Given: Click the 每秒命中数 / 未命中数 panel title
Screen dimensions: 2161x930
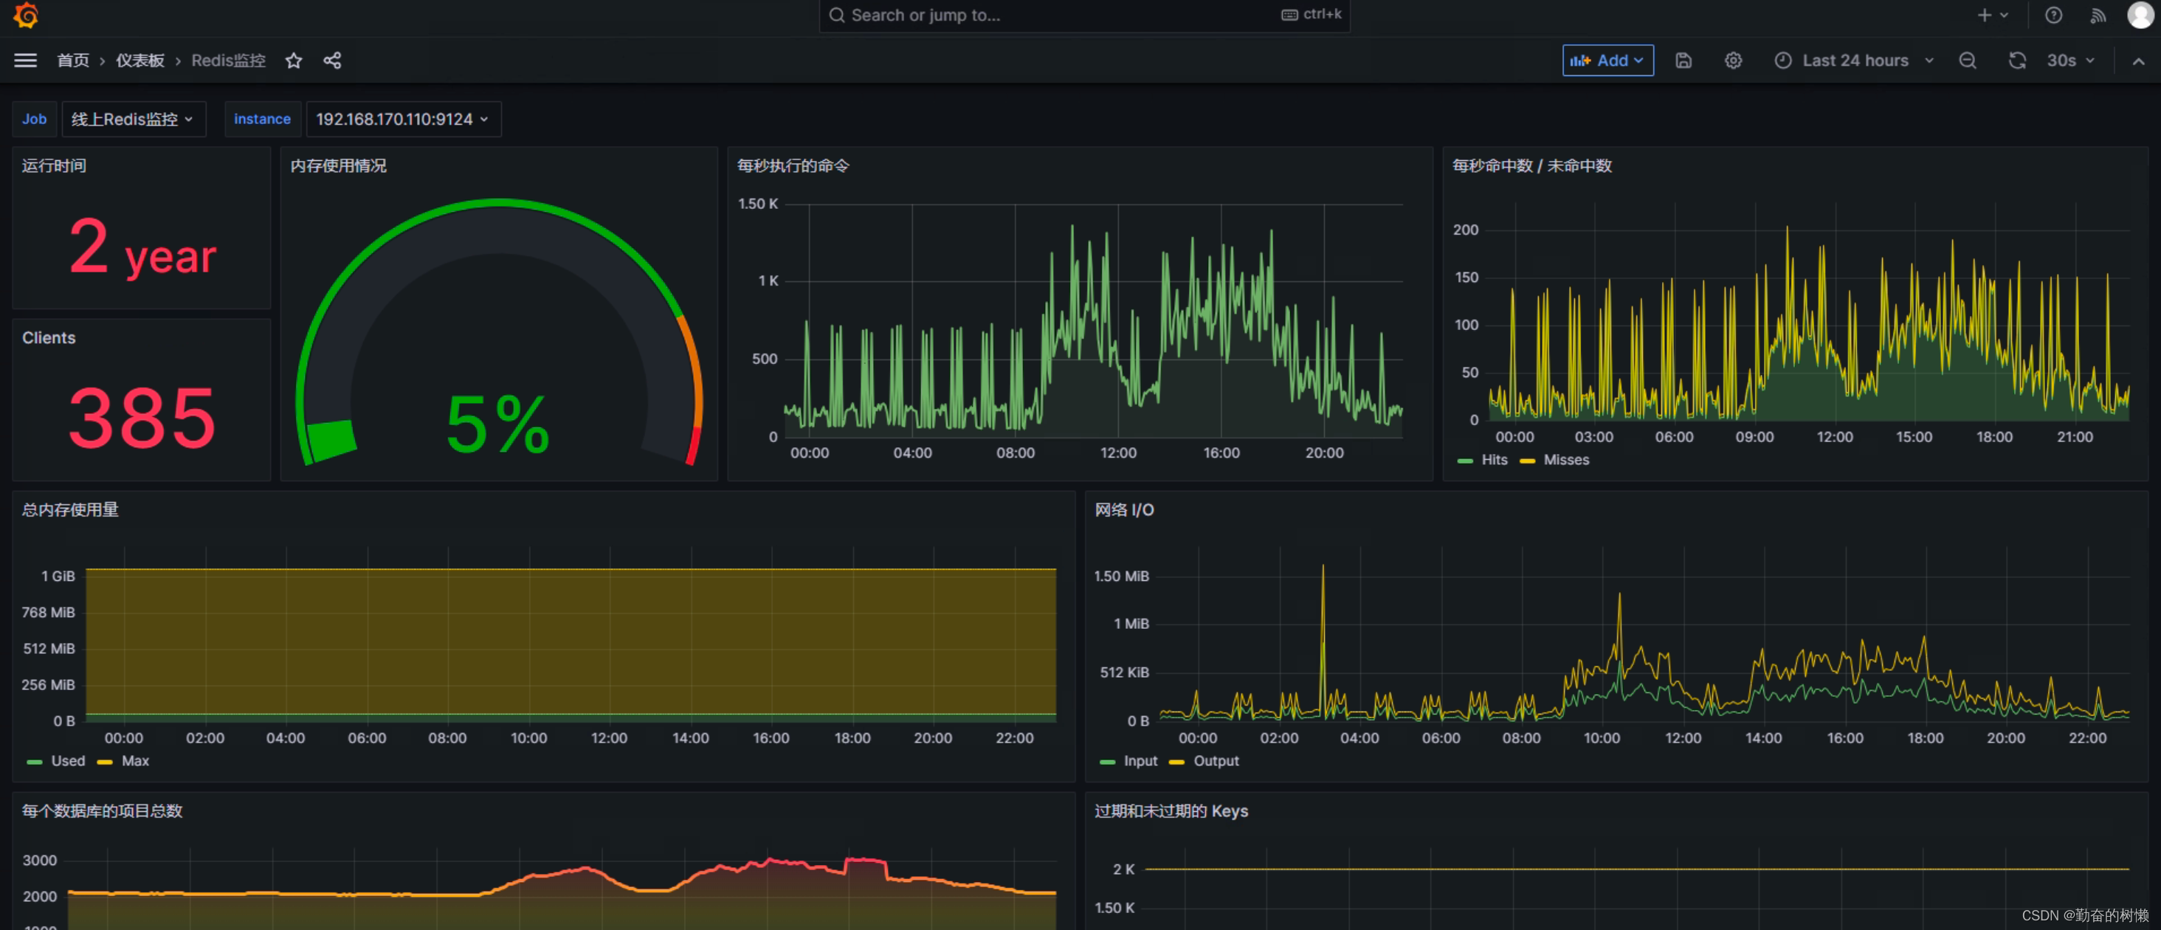Looking at the screenshot, I should (x=1532, y=165).
